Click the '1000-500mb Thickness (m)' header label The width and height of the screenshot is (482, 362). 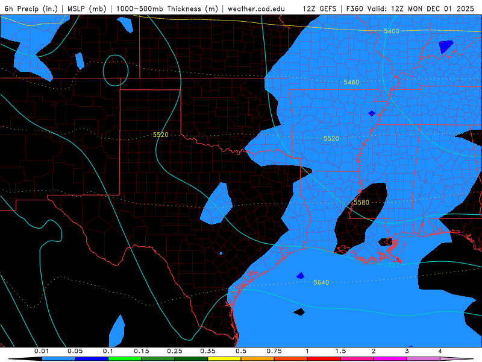pos(167,8)
